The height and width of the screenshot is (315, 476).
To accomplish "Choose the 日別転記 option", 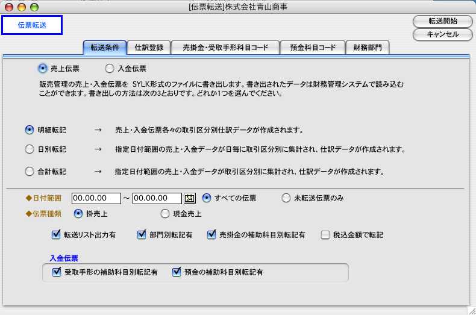I will [30, 149].
